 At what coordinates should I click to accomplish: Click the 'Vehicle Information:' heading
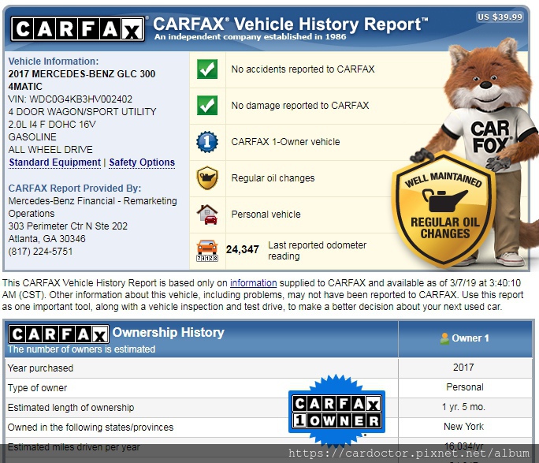pyautogui.click(x=54, y=62)
